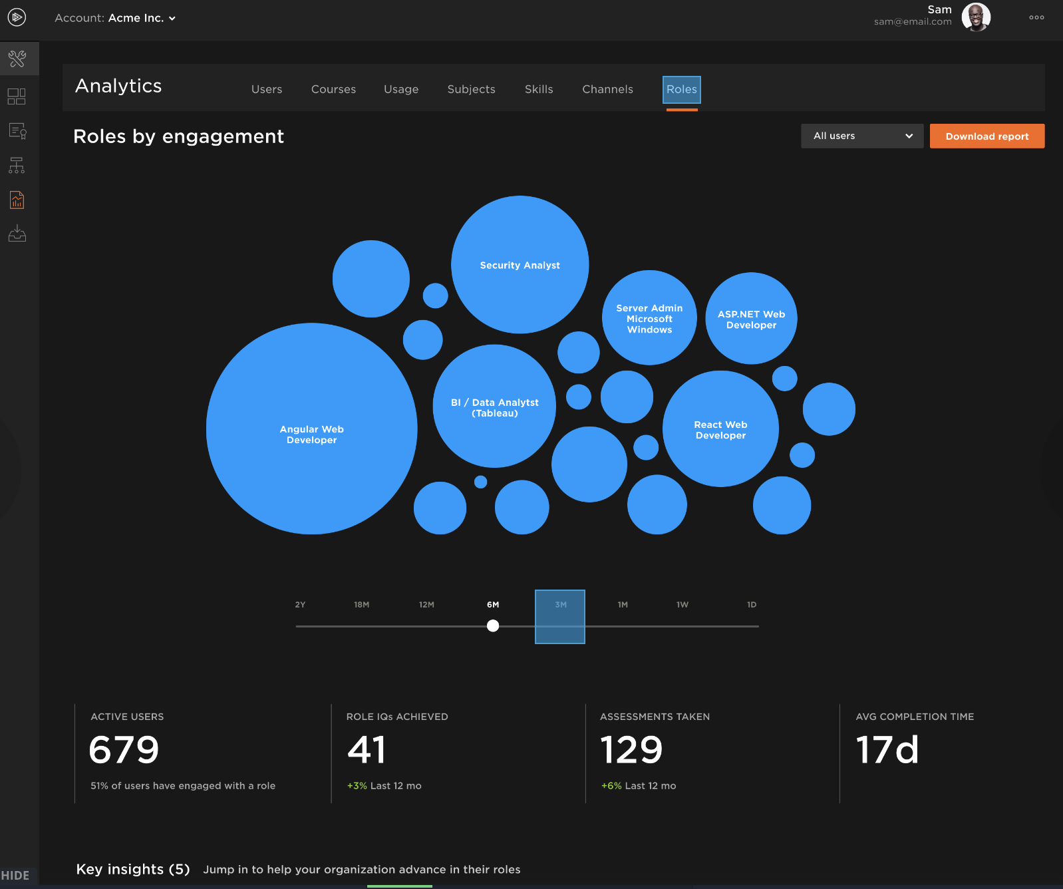This screenshot has height=889, width=1063.
Task: Set time range to 18M
Action: click(361, 605)
